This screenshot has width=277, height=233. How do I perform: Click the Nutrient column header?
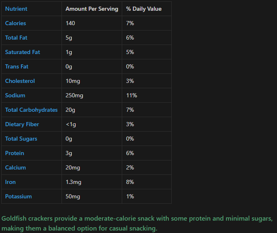pos(17,9)
